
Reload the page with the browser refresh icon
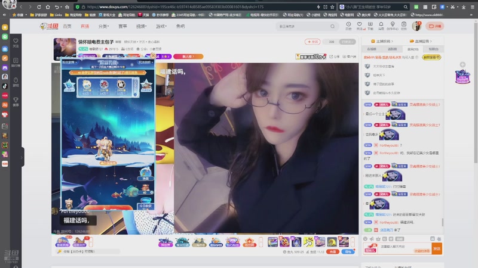pyautogui.click(x=39, y=7)
